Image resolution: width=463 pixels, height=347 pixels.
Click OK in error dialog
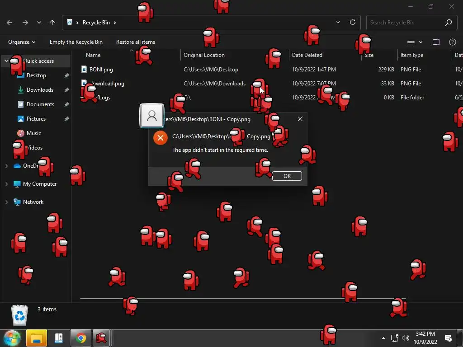287,176
